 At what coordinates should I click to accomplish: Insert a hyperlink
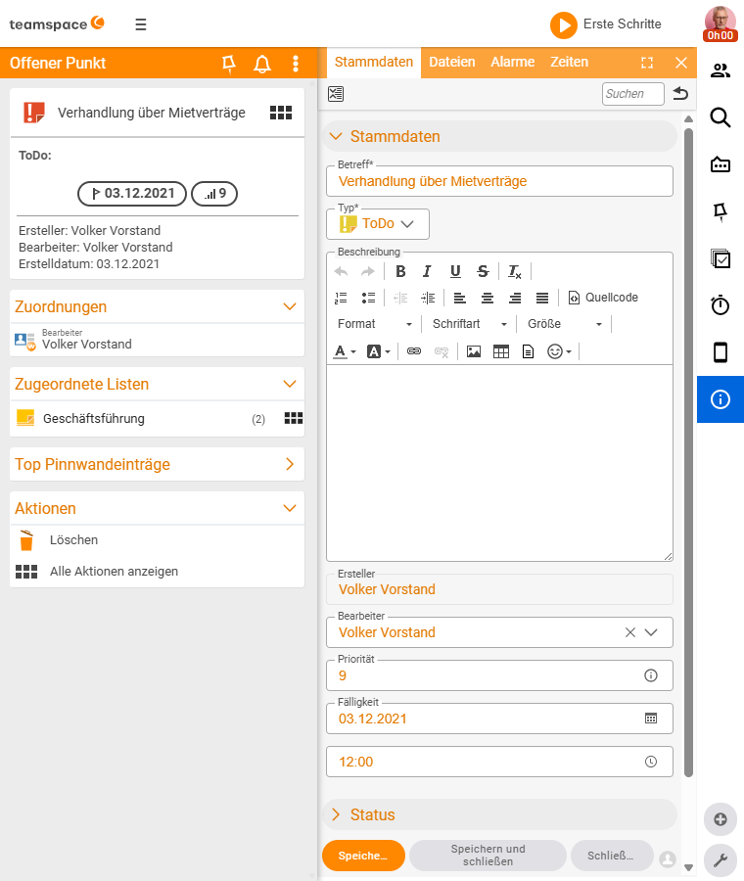point(414,351)
